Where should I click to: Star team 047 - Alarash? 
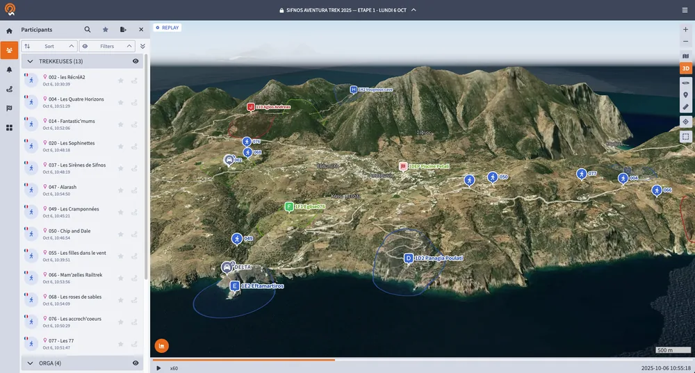pos(120,190)
